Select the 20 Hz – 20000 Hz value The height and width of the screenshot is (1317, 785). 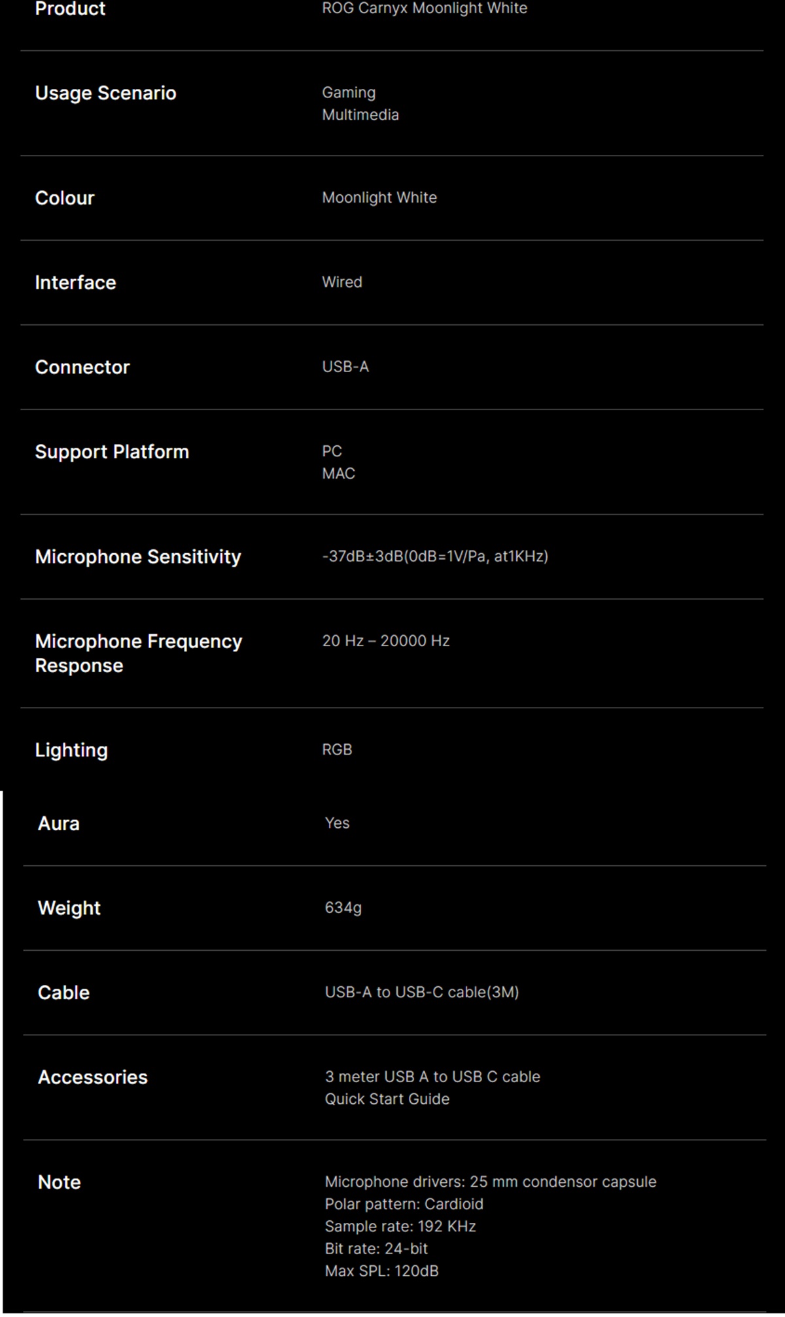click(x=386, y=641)
